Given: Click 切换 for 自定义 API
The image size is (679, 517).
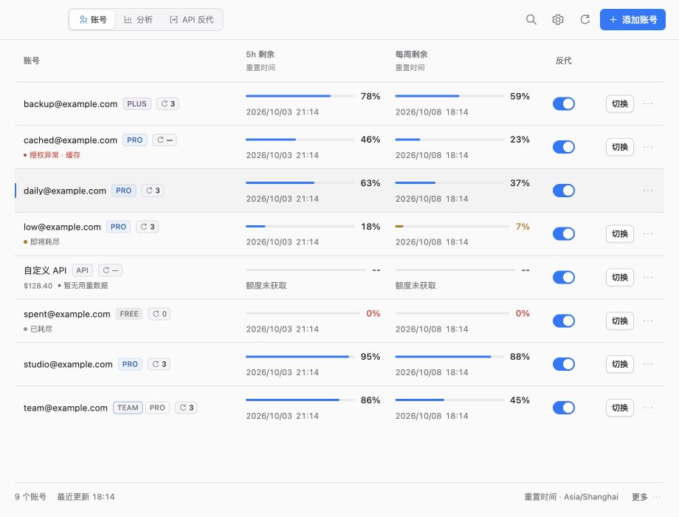Looking at the screenshot, I should 620,278.
